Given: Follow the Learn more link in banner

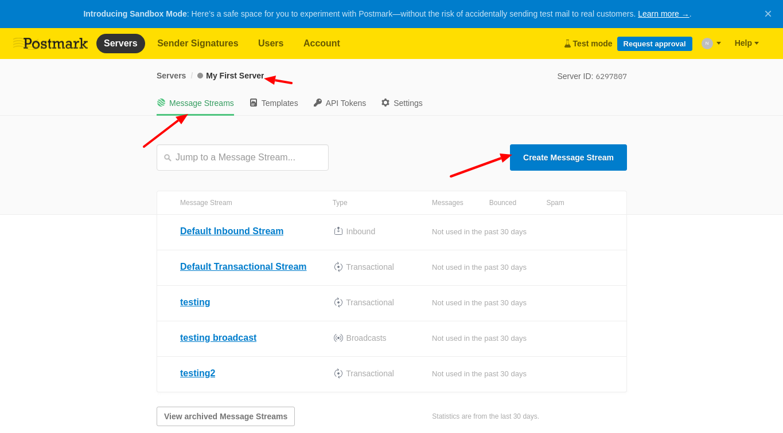Looking at the screenshot, I should point(664,14).
